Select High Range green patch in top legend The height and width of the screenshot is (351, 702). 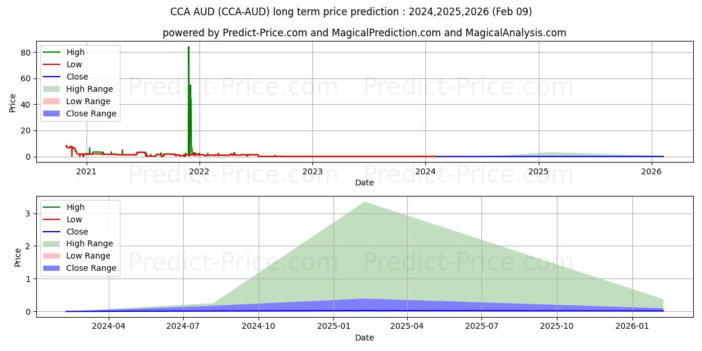click(x=52, y=89)
